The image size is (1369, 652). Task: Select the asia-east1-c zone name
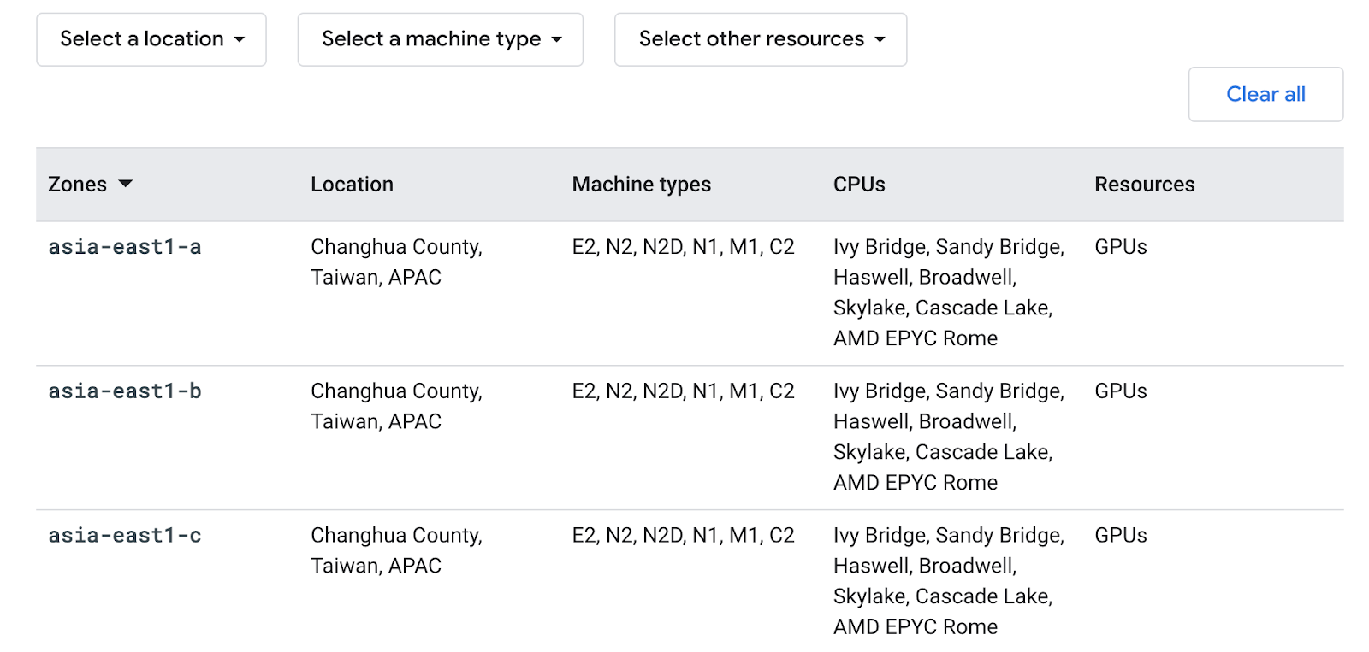click(125, 536)
